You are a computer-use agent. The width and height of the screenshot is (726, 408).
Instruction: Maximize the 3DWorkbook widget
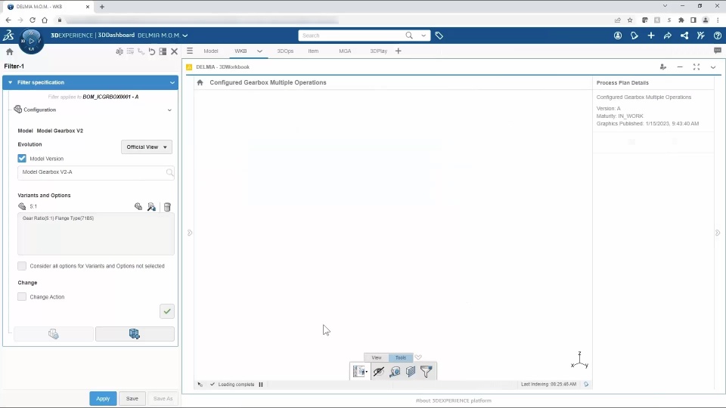(697, 67)
